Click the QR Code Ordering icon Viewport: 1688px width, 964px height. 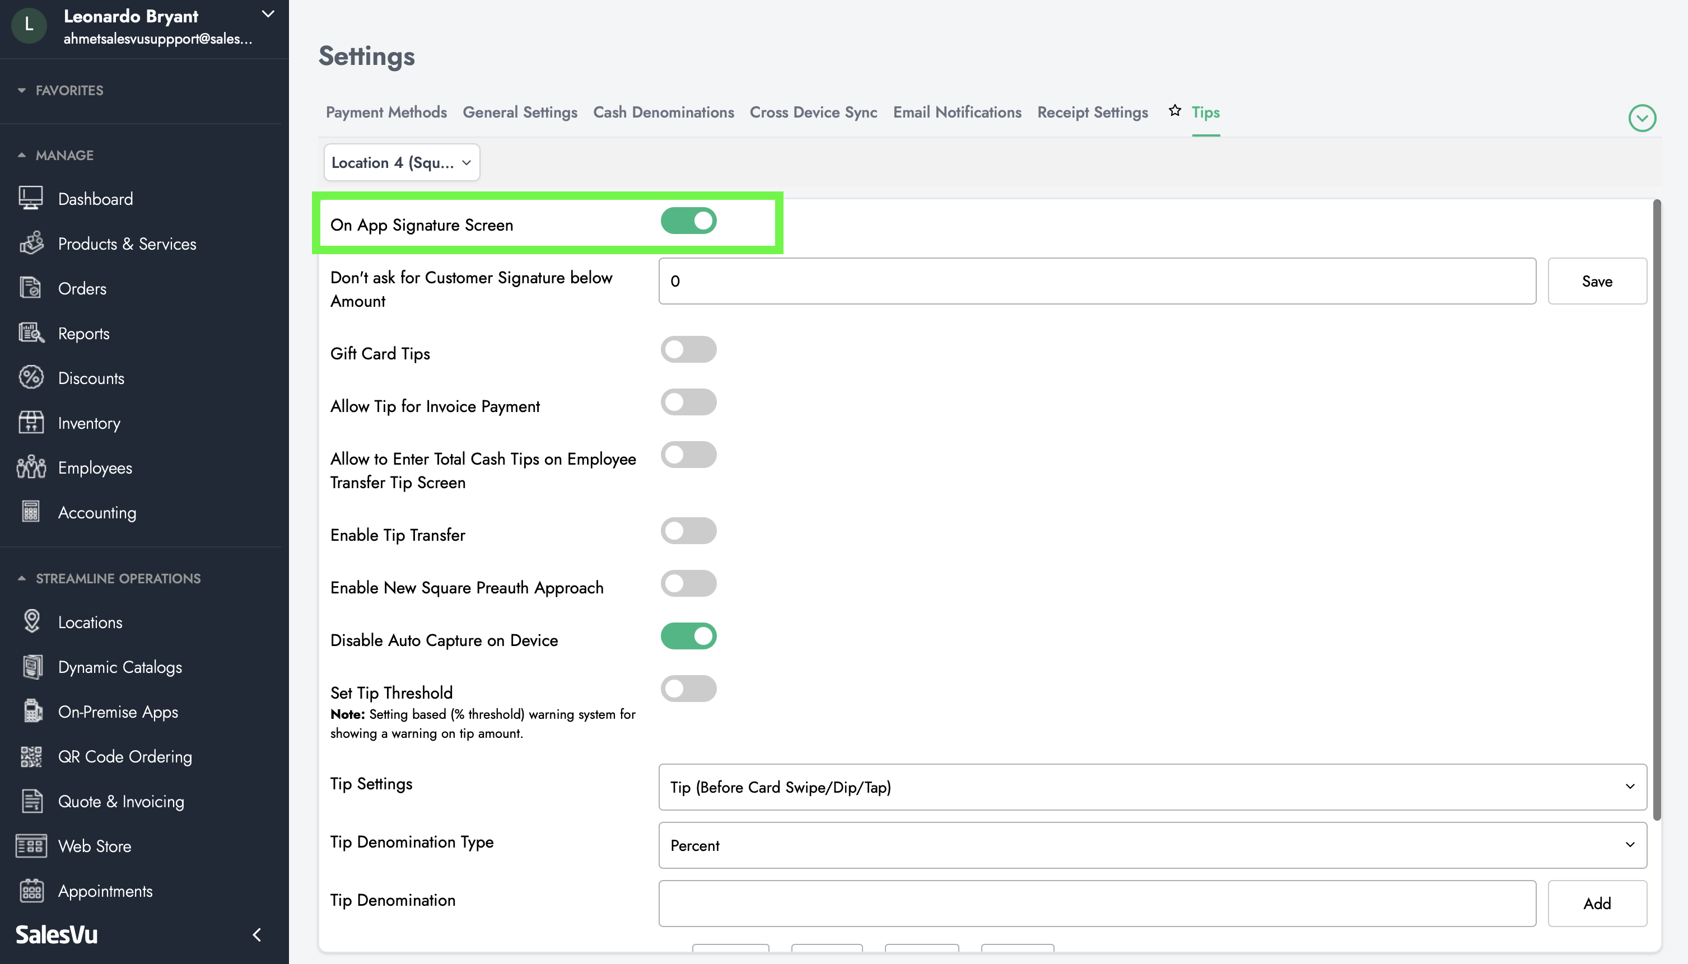pyautogui.click(x=30, y=756)
